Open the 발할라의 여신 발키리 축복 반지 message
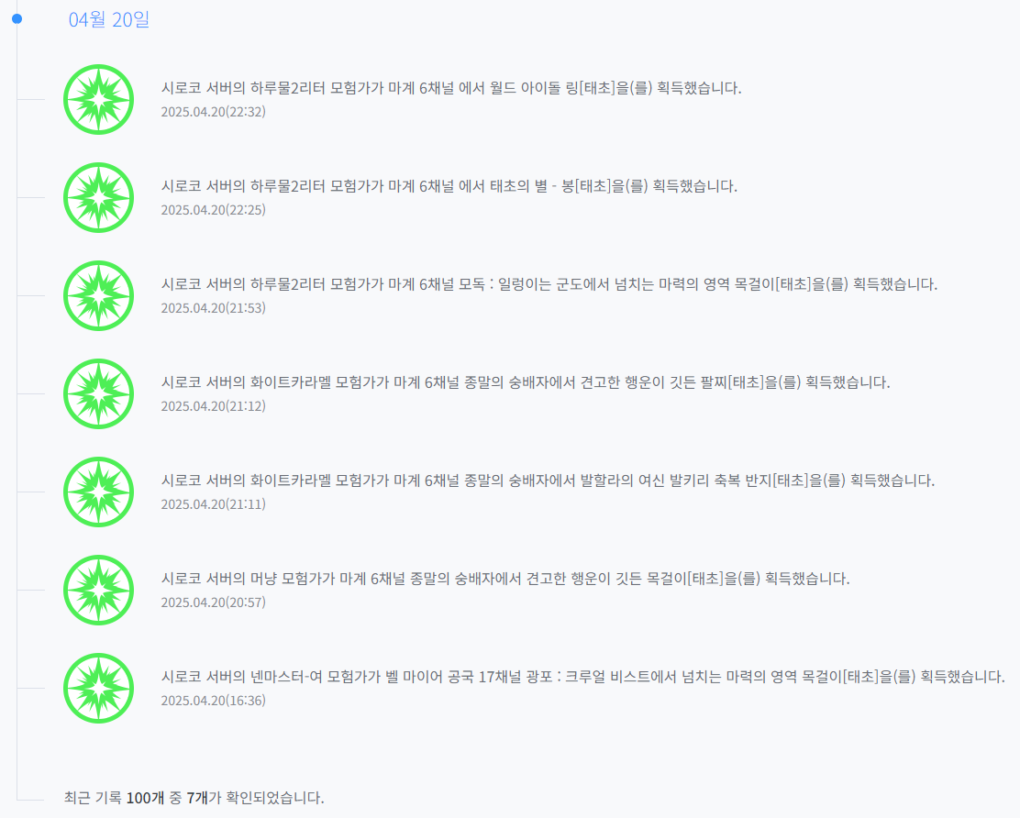Screen dimensions: 1020x818 (x=548, y=481)
